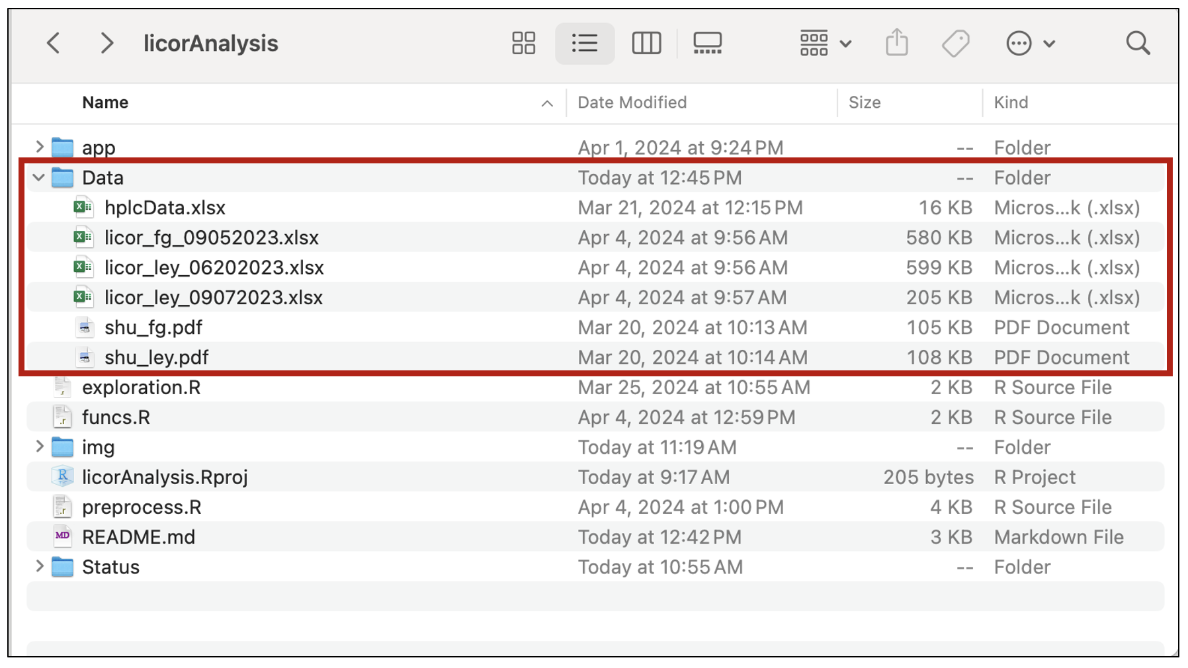Click the licorAnalysis.Rproj R icon
Screen dimensions: 1188x668
(x=62, y=477)
